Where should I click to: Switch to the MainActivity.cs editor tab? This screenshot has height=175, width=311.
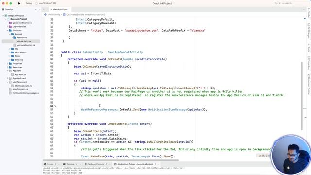coord(60,9)
